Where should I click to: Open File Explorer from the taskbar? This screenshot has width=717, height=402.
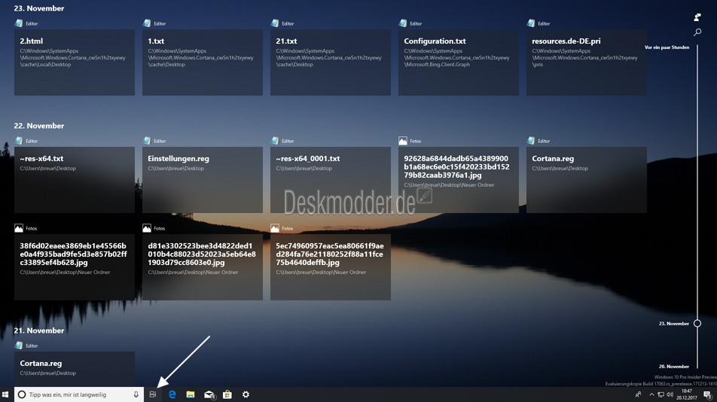point(191,394)
